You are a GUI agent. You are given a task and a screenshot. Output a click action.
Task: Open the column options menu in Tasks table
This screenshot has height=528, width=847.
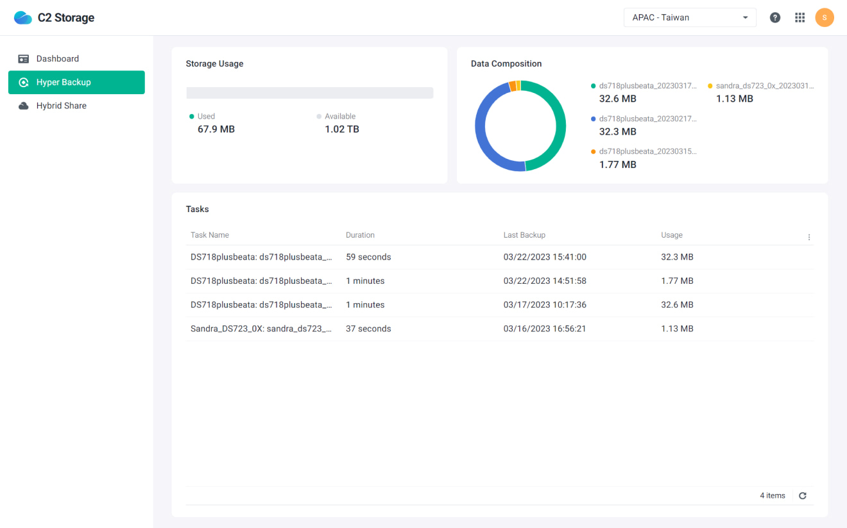[809, 236]
